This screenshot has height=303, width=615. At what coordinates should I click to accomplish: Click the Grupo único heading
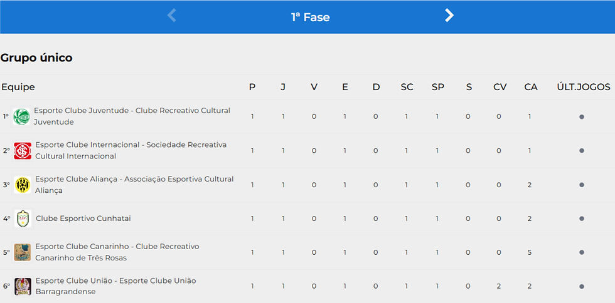pos(36,58)
